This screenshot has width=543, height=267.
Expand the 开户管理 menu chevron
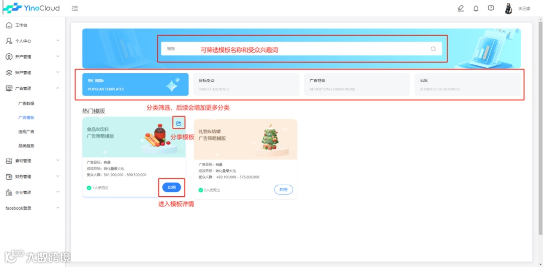[57, 56]
